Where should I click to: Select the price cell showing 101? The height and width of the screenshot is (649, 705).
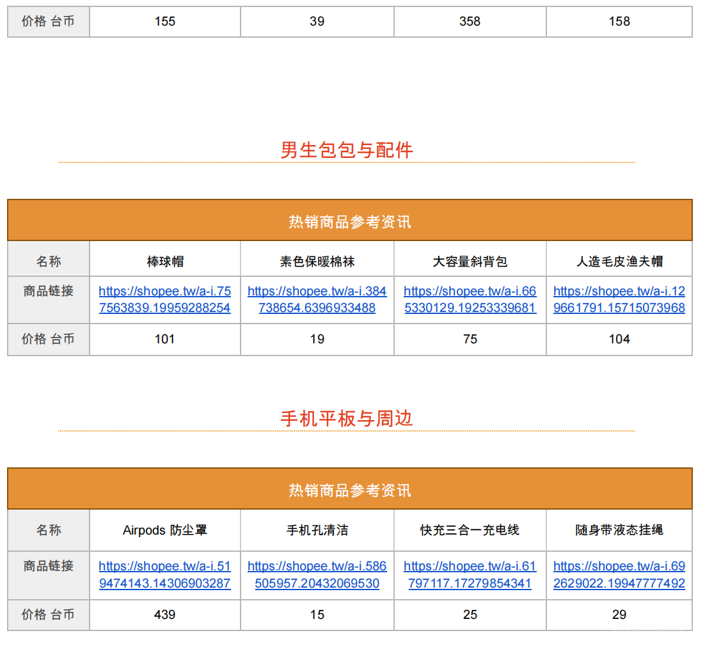coord(164,340)
